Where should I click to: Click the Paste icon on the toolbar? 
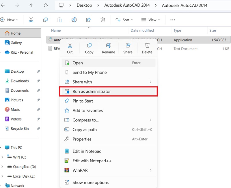[x=59, y=20]
